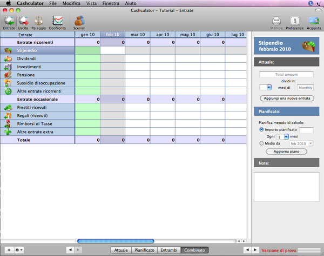Image resolution: width=324 pixels, height=256 pixels.
Task: Click the toolbar toggle pill in title bar
Action: point(318,10)
